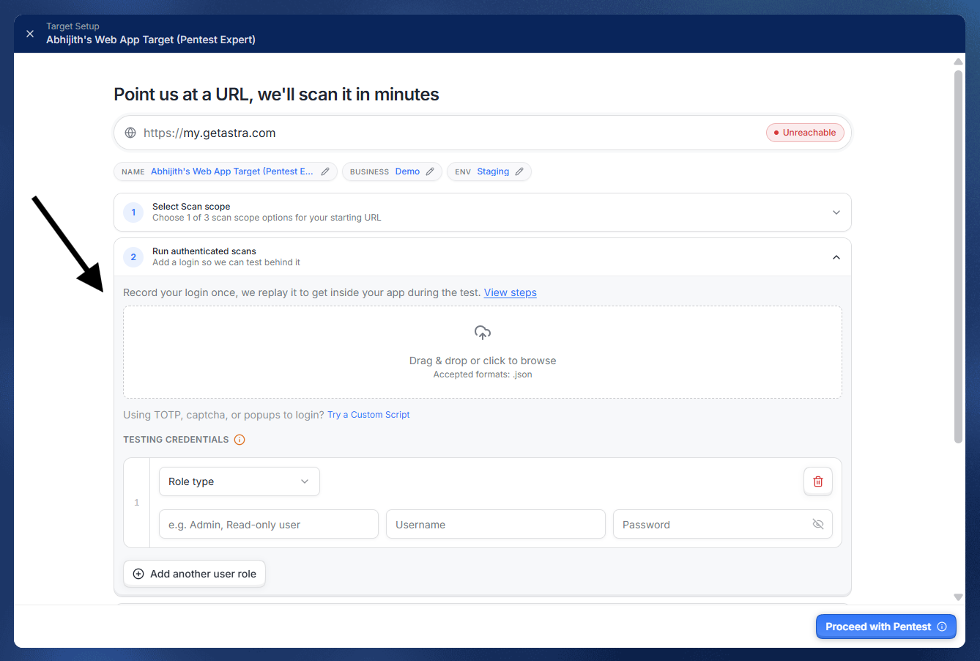Click the Drag & drop upload area
Image resolution: width=980 pixels, height=661 pixels.
pos(483,352)
